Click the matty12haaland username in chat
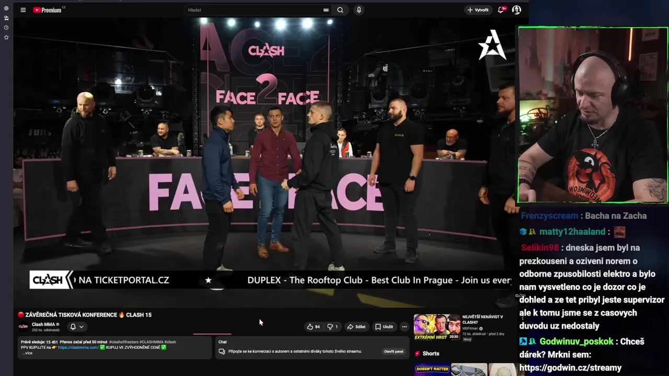Image resolution: width=669 pixels, height=376 pixels. click(x=572, y=232)
